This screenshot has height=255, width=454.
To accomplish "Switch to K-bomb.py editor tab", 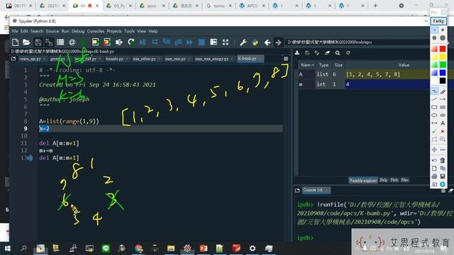I will click(x=250, y=59).
